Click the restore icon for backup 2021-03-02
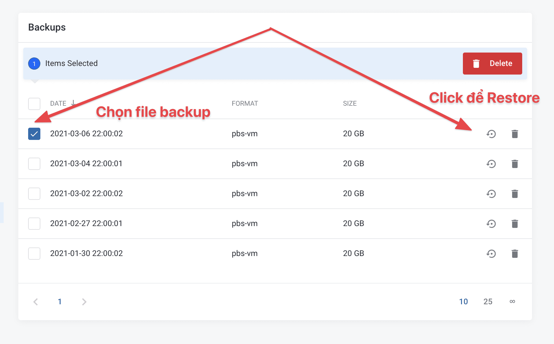Image resolution: width=554 pixels, height=344 pixels. point(491,194)
